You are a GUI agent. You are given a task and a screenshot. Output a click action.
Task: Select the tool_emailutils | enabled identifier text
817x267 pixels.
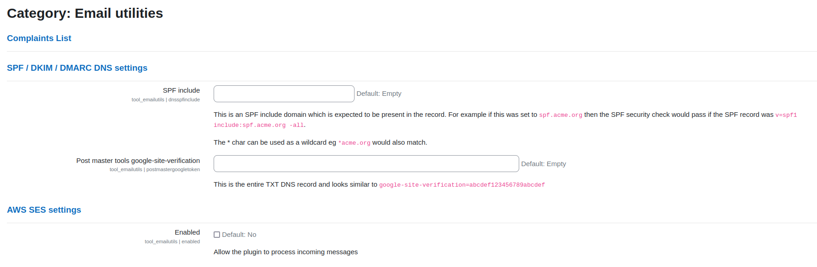[x=172, y=241]
